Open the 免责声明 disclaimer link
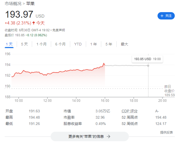The width and height of the screenshot is (180, 144). 59,30
